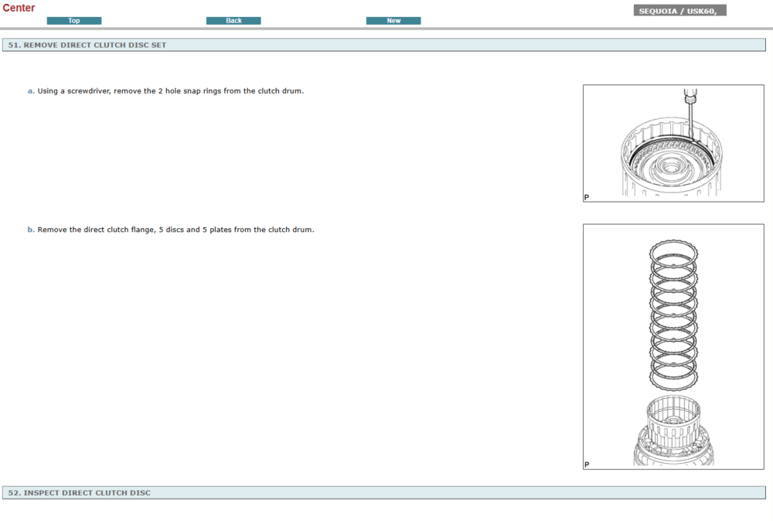This screenshot has width=773, height=521.
Task: Click the Top navigation button
Action: tap(74, 21)
